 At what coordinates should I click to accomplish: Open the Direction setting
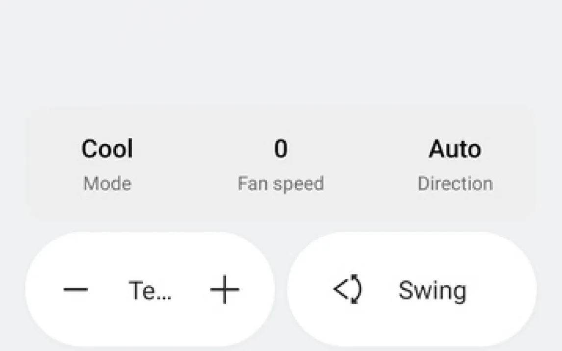[x=455, y=167]
